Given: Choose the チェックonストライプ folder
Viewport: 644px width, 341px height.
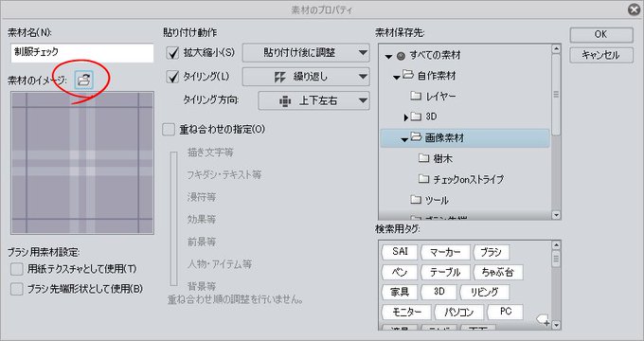Looking at the screenshot, I should coord(461,179).
